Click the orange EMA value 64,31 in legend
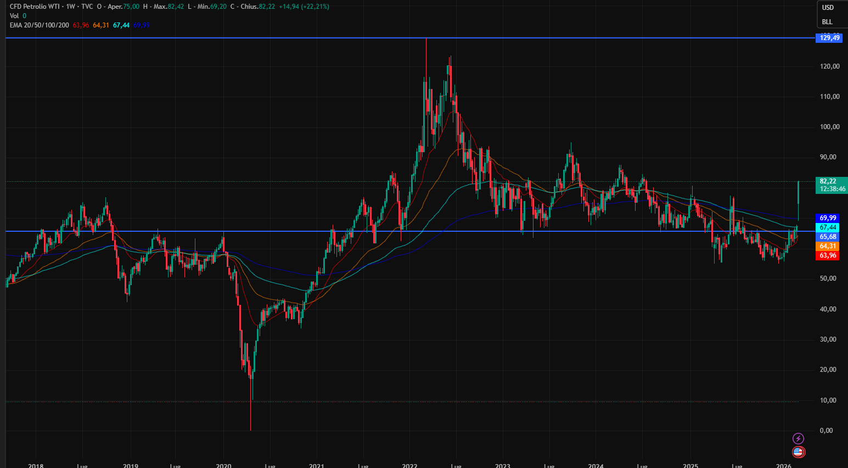This screenshot has width=848, height=468. 101,25
